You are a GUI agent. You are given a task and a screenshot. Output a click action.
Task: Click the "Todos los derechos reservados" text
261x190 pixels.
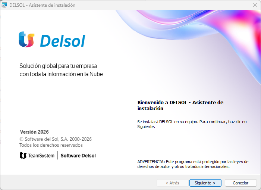click(51, 145)
